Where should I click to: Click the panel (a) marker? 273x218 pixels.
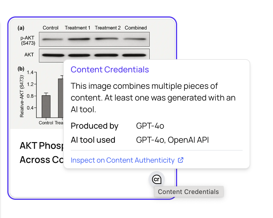tap(21, 28)
